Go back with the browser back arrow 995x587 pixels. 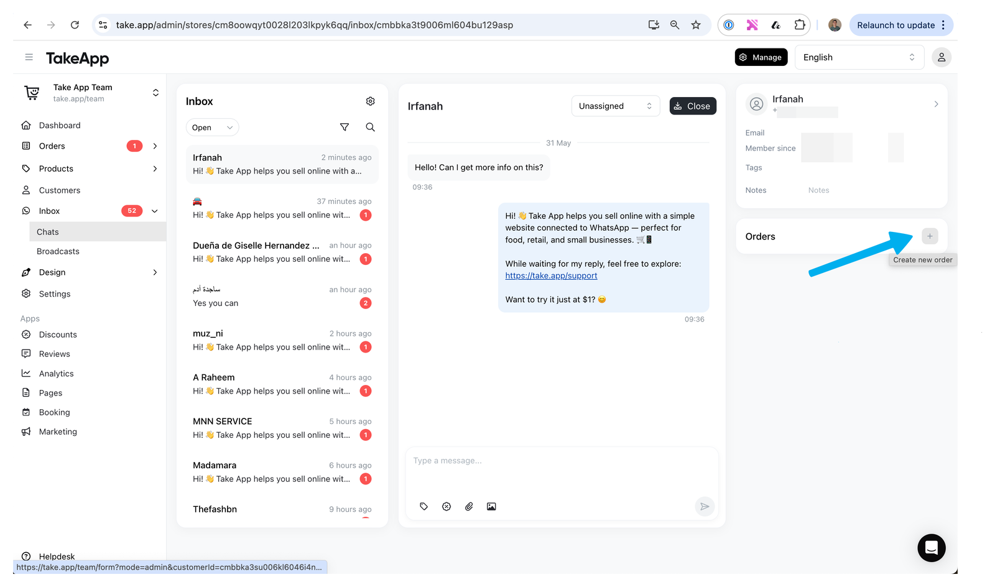pyautogui.click(x=27, y=25)
